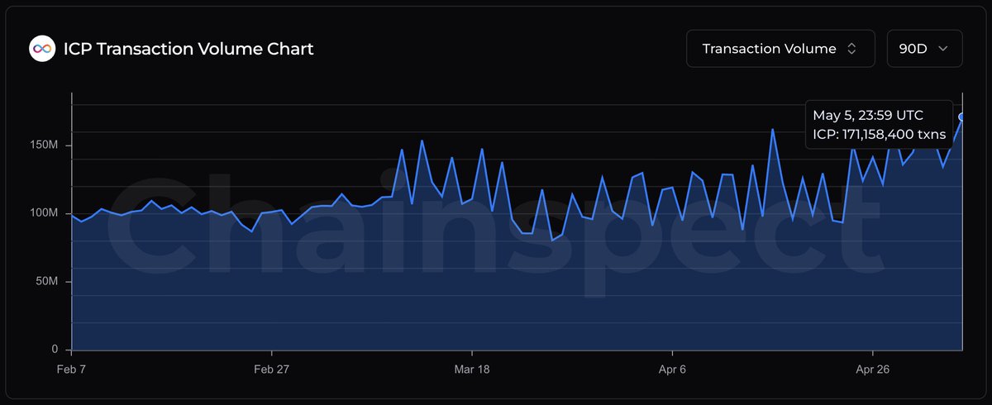Image resolution: width=992 pixels, height=405 pixels.
Task: Click the tooltip text 'May 5, 23:59 UTC'
Action: [868, 115]
